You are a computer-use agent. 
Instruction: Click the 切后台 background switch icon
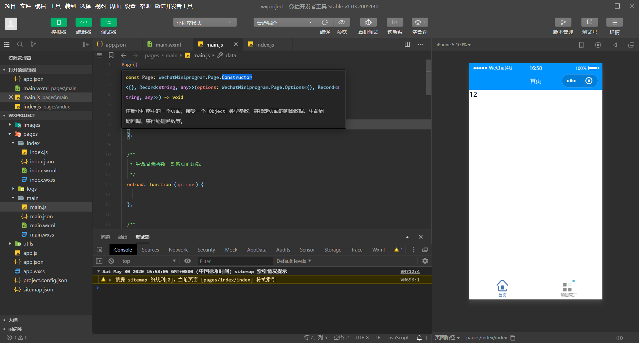(x=395, y=22)
